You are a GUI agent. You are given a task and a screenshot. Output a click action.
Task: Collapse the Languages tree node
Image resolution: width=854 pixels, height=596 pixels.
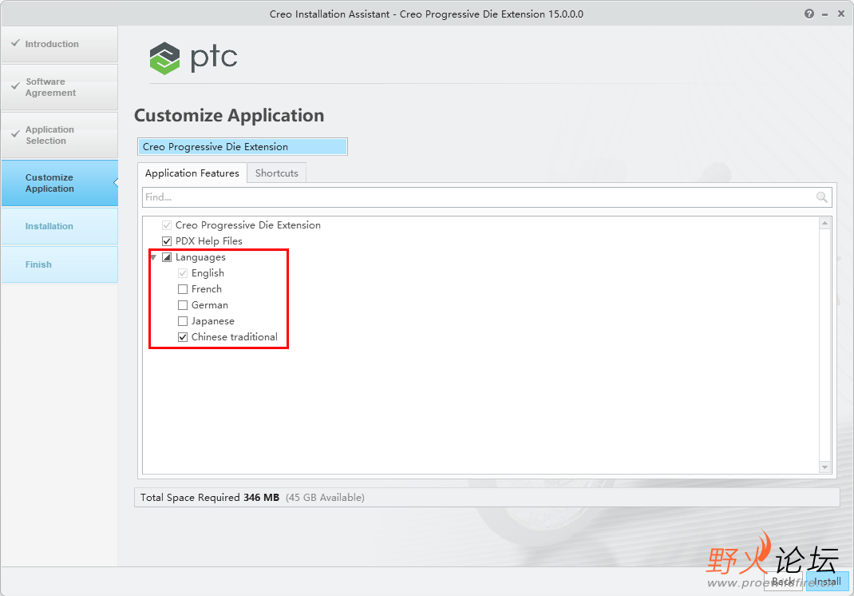tap(153, 257)
